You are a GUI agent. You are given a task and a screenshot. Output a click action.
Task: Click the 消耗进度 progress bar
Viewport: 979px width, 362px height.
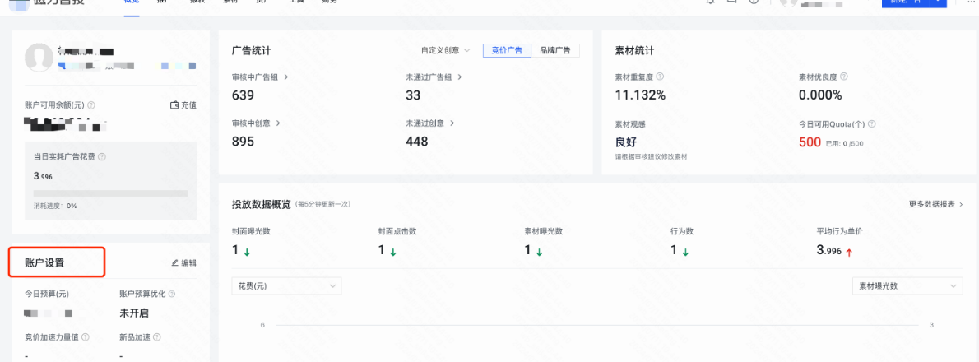(110, 193)
